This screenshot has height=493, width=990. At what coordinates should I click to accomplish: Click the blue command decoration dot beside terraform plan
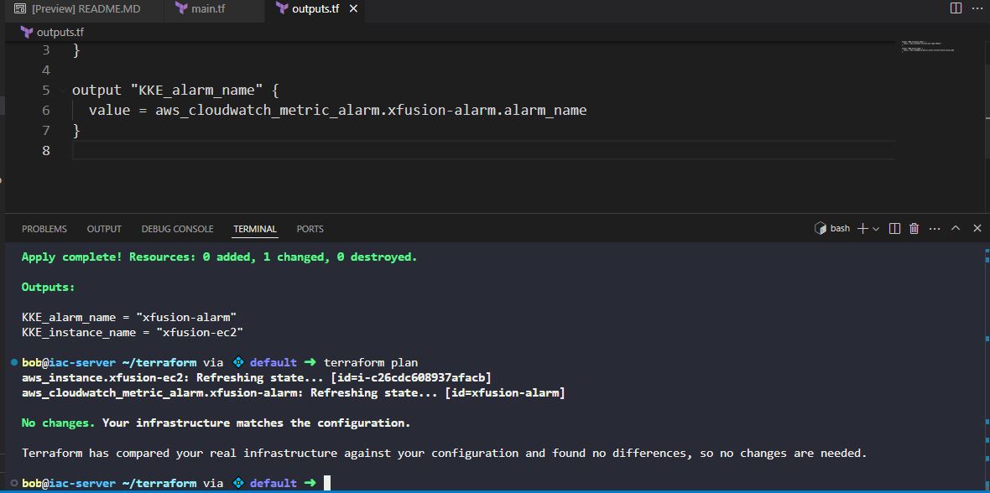click(14, 362)
